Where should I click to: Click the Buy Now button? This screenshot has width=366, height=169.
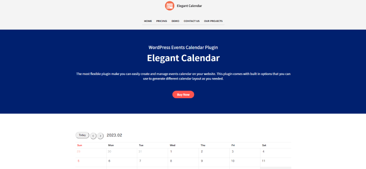[x=183, y=95]
